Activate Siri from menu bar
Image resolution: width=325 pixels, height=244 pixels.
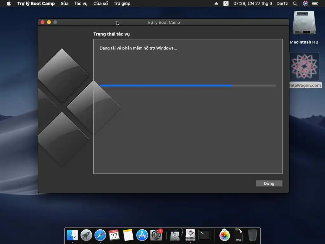click(306, 3)
